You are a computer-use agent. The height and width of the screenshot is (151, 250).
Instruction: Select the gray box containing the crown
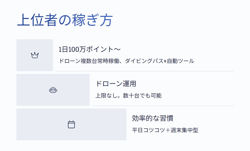click(35, 55)
